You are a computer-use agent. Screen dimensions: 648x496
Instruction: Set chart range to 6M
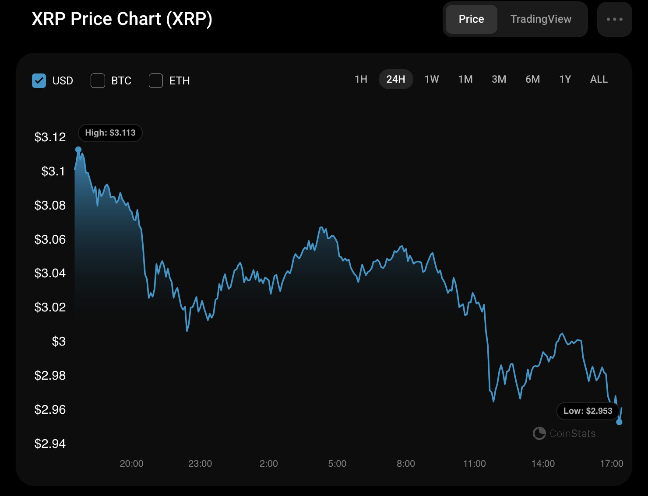click(x=532, y=79)
